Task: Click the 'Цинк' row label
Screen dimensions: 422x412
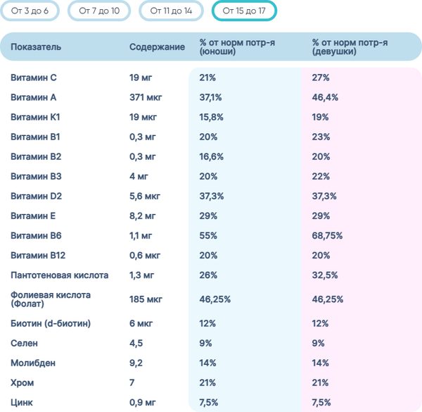Action: (23, 403)
